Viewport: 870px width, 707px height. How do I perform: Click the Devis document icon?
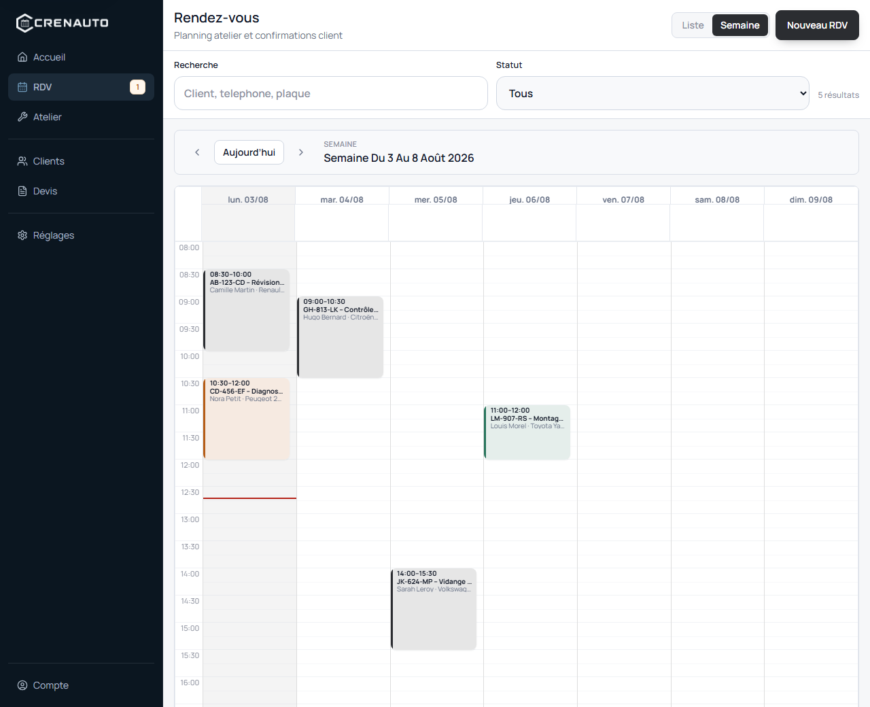click(22, 191)
